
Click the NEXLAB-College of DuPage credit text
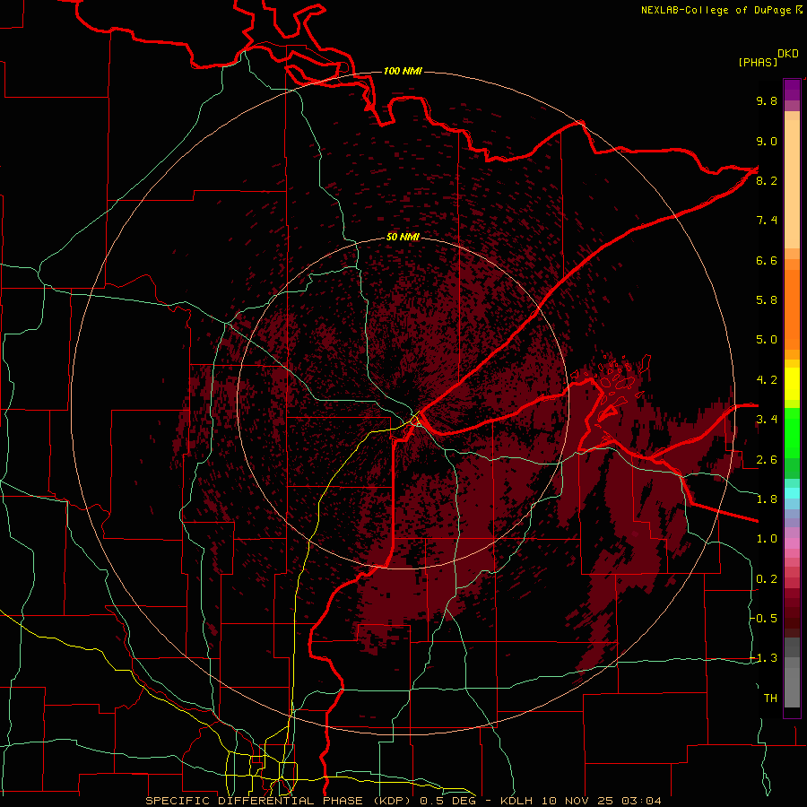click(x=721, y=10)
